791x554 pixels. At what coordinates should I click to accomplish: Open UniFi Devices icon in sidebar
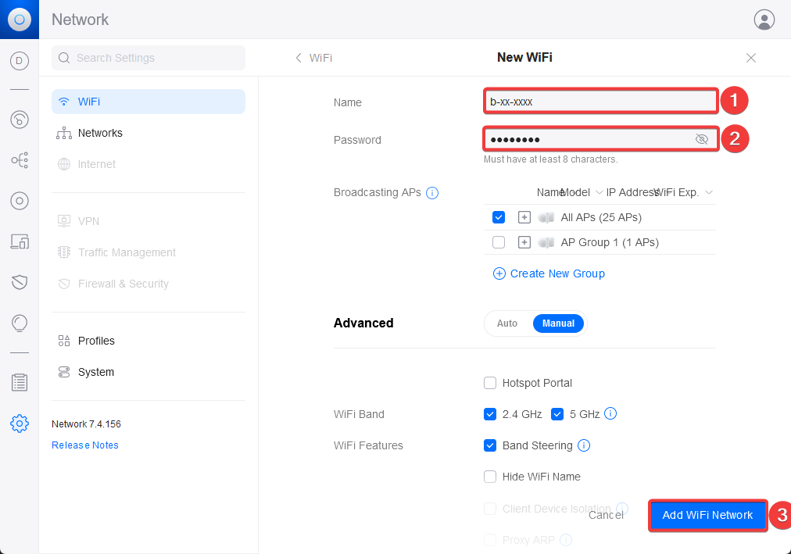(20, 201)
